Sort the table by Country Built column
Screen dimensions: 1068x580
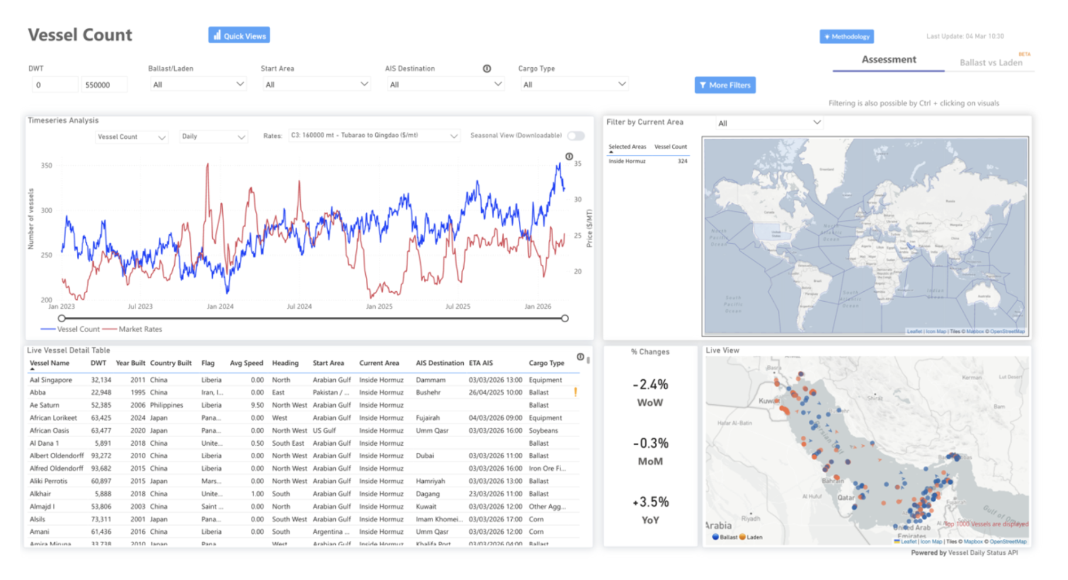(x=171, y=363)
